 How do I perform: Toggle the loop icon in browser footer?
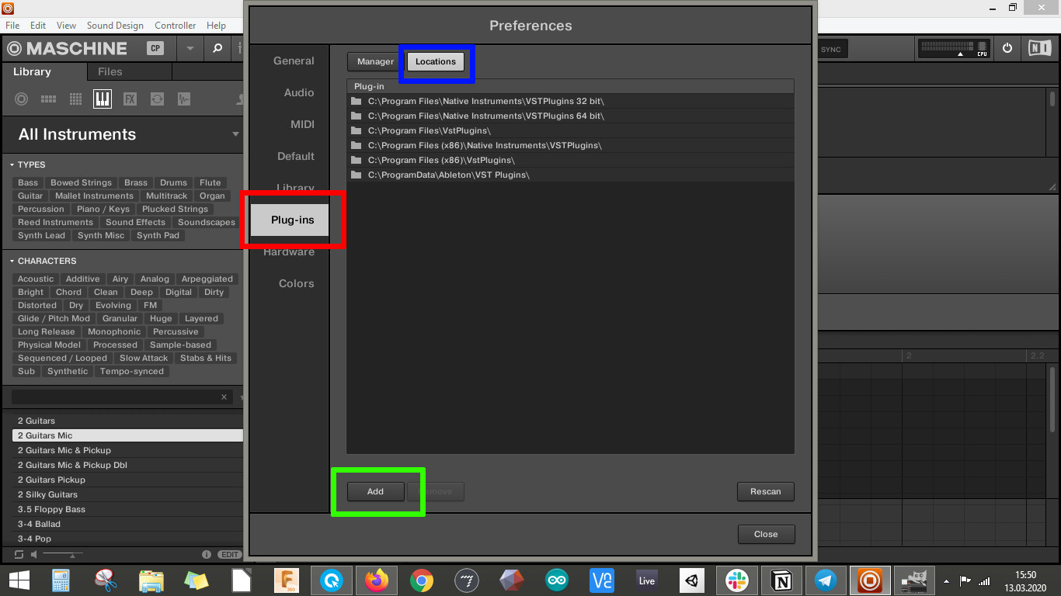(x=19, y=554)
